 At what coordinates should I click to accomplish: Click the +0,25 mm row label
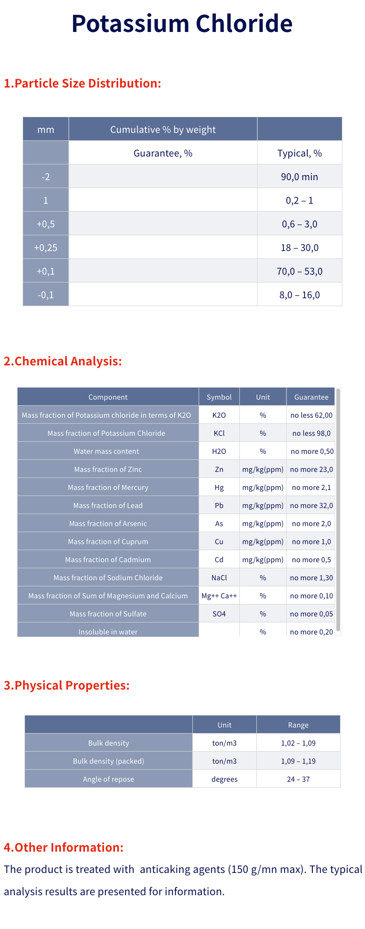46,247
